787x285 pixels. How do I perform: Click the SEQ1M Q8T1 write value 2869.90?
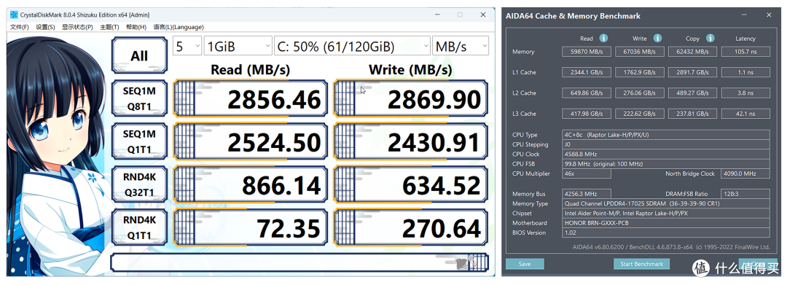click(x=410, y=99)
